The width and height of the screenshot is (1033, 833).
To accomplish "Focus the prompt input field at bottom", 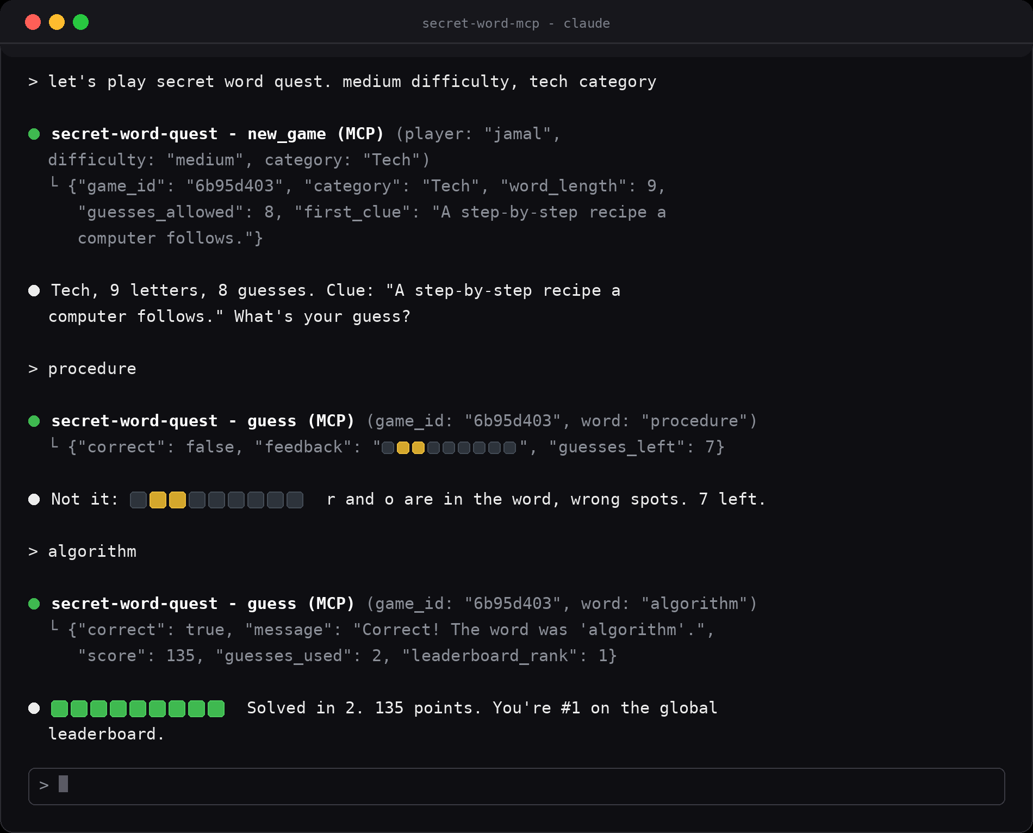I will coord(516,786).
